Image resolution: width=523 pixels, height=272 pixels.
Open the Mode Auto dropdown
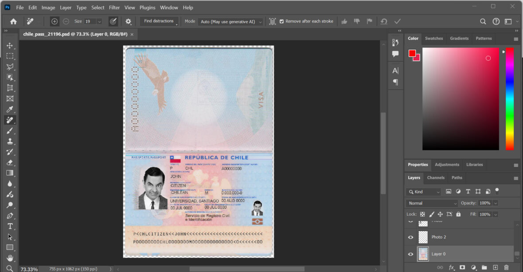click(x=230, y=21)
